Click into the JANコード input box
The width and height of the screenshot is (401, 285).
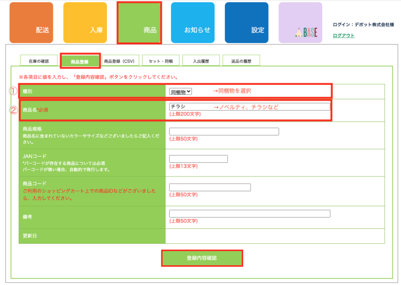[198, 159]
